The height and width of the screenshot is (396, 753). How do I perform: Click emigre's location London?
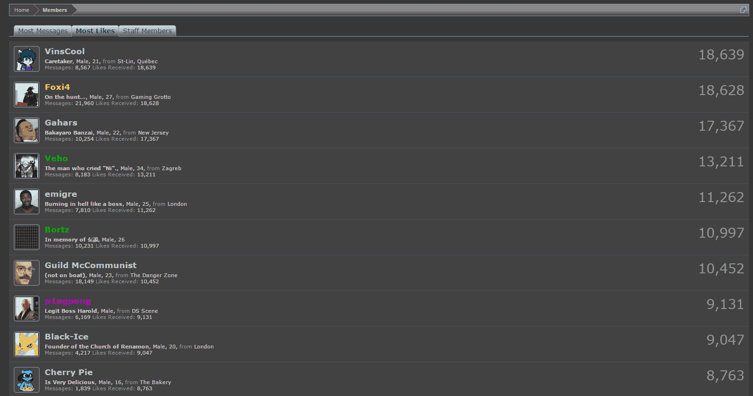(177, 204)
